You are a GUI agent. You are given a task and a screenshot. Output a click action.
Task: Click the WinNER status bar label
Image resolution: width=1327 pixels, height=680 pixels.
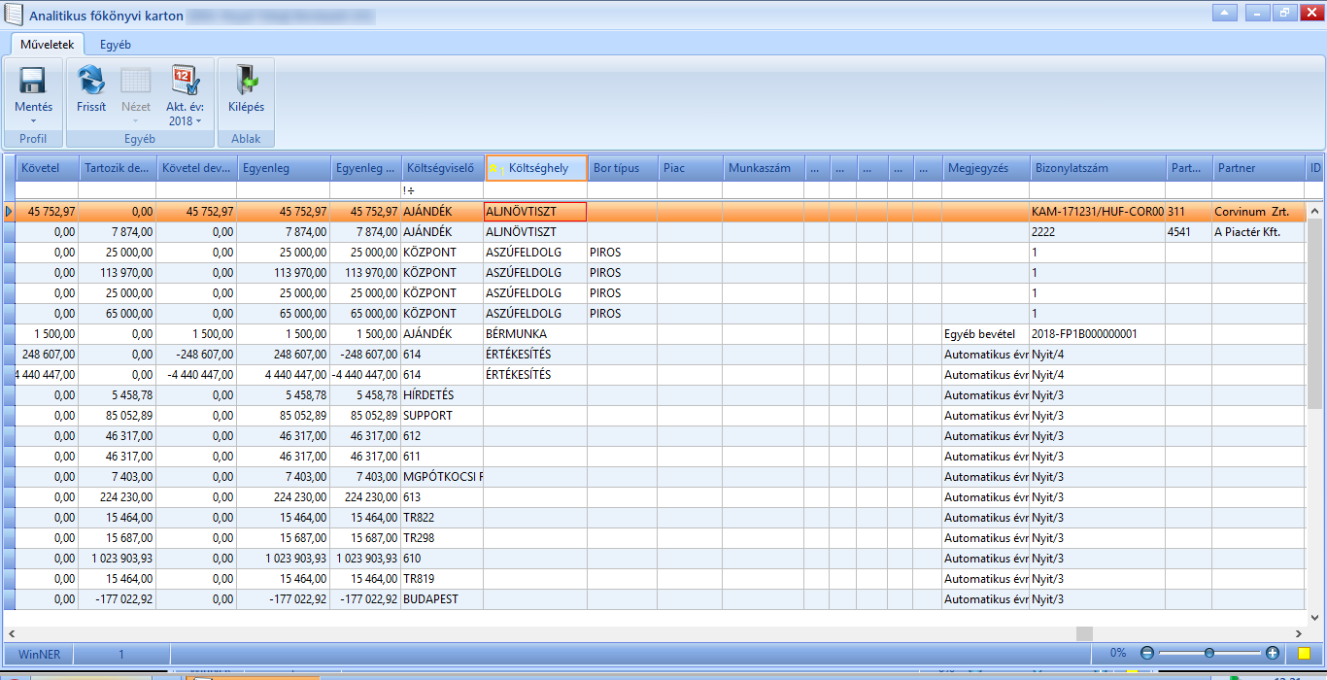(x=39, y=654)
